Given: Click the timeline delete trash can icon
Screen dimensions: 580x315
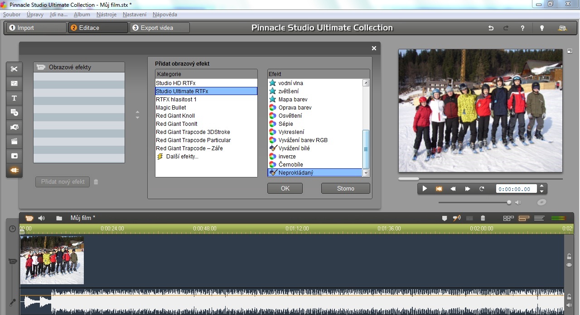Looking at the screenshot, I should point(483,218).
